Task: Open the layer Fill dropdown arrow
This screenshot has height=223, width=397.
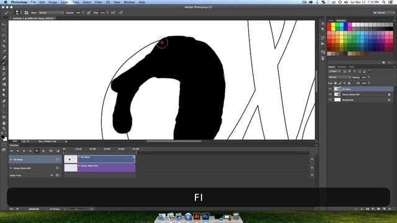Action: pos(368,83)
